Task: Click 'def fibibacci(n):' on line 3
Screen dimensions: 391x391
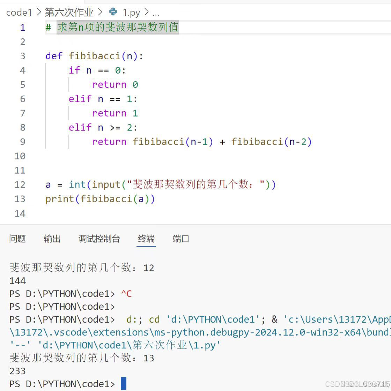Action: tap(94, 56)
